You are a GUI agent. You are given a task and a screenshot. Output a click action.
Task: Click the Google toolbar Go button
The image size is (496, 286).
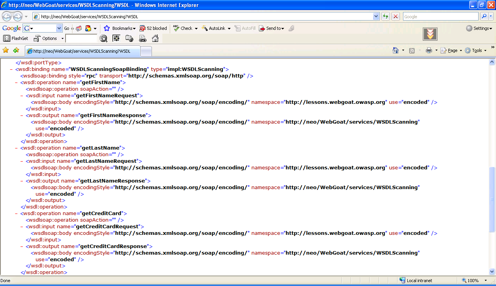(67, 28)
